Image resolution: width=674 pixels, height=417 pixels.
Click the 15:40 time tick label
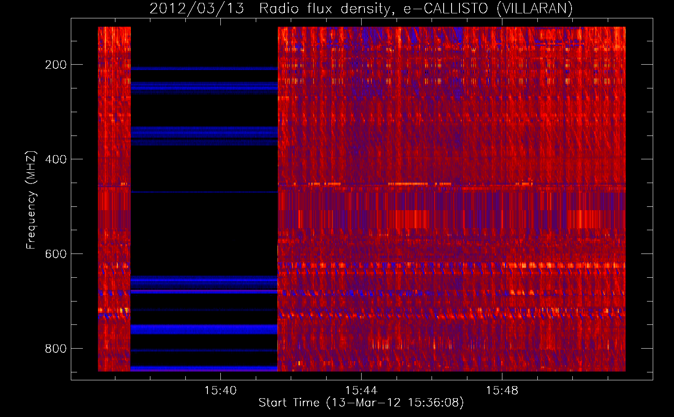pos(220,390)
